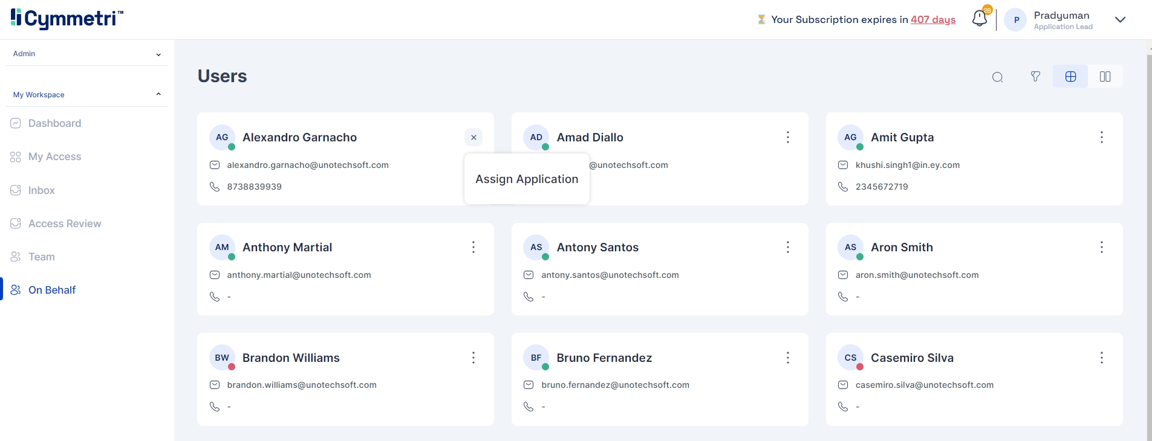Image resolution: width=1152 pixels, height=441 pixels.
Task: Close the Alexandro Garnacho options popup
Action: (473, 137)
